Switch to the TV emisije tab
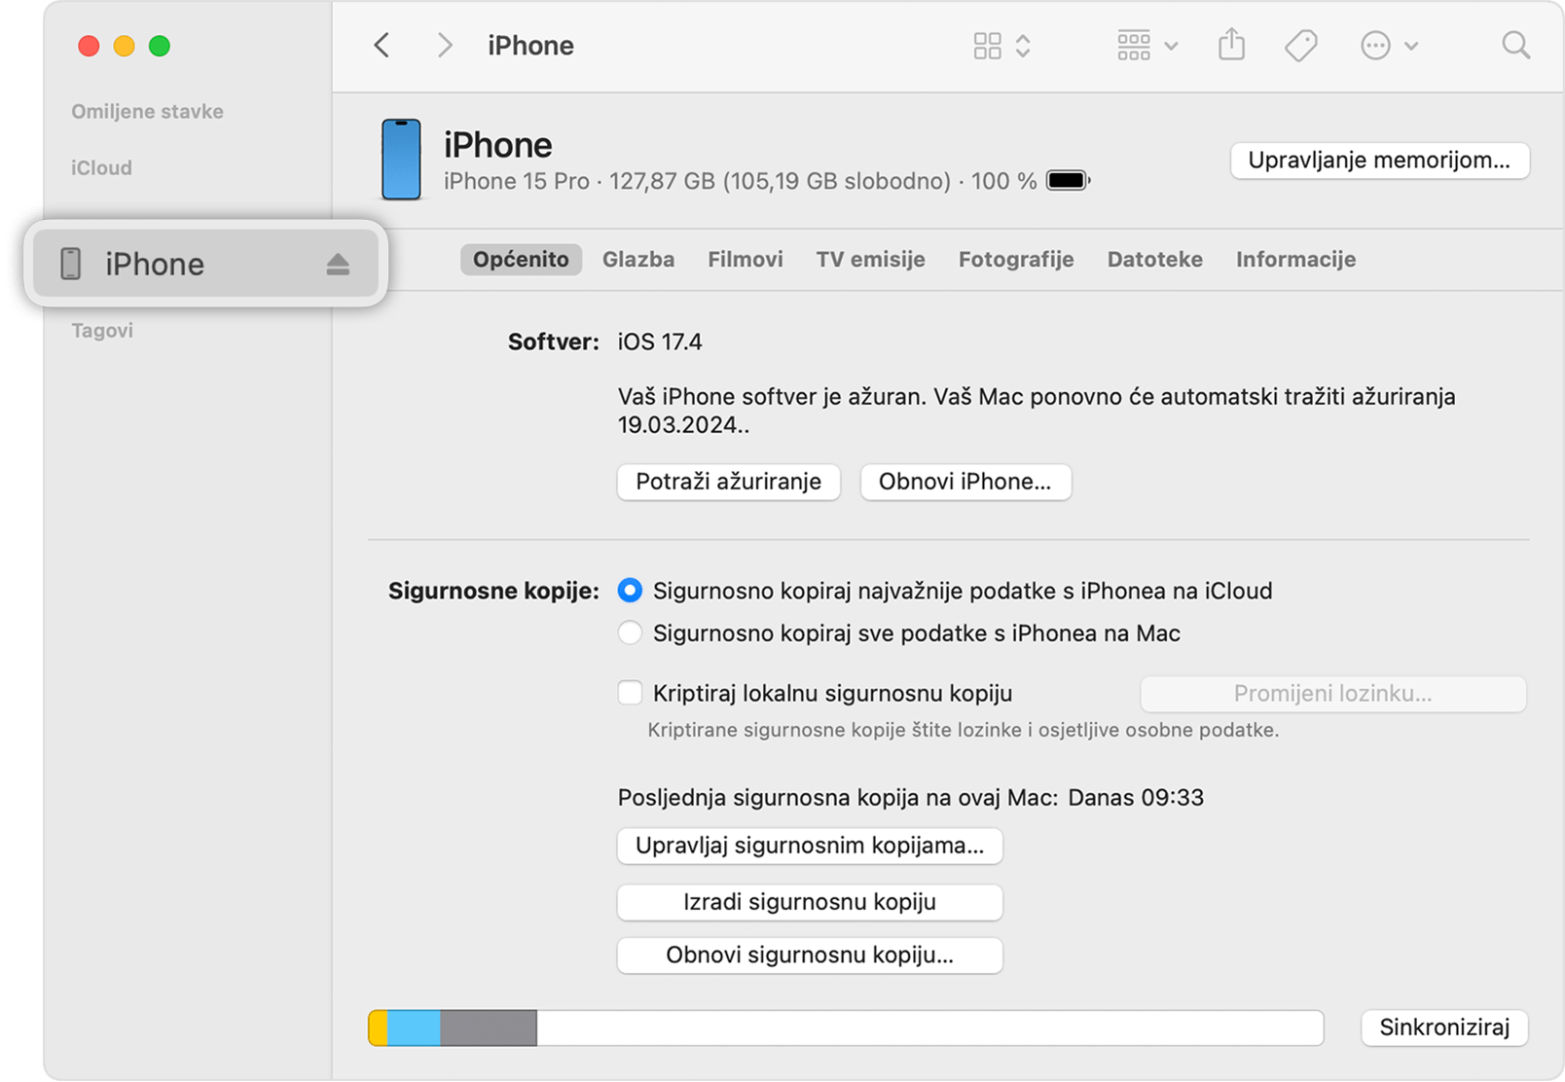The height and width of the screenshot is (1082, 1565). [x=871, y=260]
